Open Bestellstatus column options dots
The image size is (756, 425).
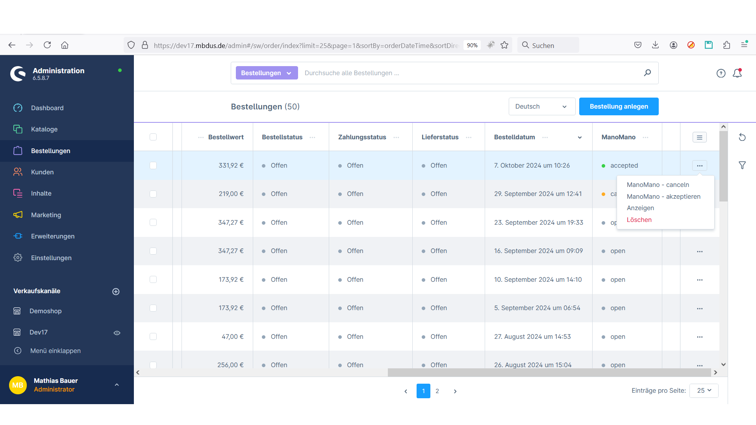[x=312, y=137]
